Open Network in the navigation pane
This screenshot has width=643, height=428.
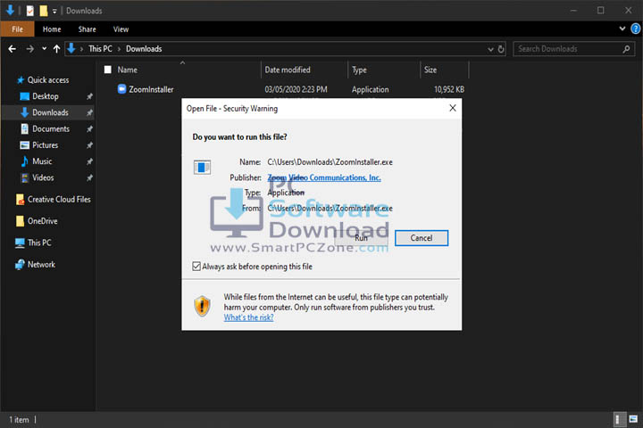click(41, 265)
